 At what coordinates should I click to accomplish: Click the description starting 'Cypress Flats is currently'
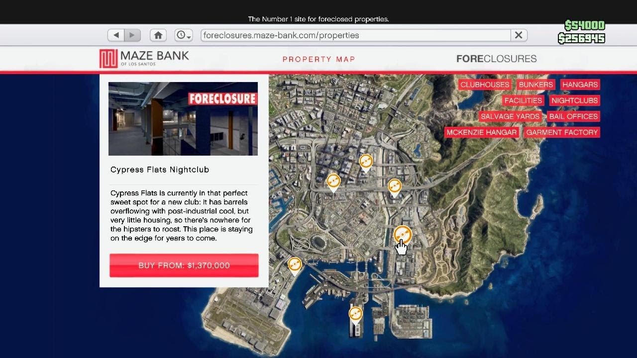[182, 215]
